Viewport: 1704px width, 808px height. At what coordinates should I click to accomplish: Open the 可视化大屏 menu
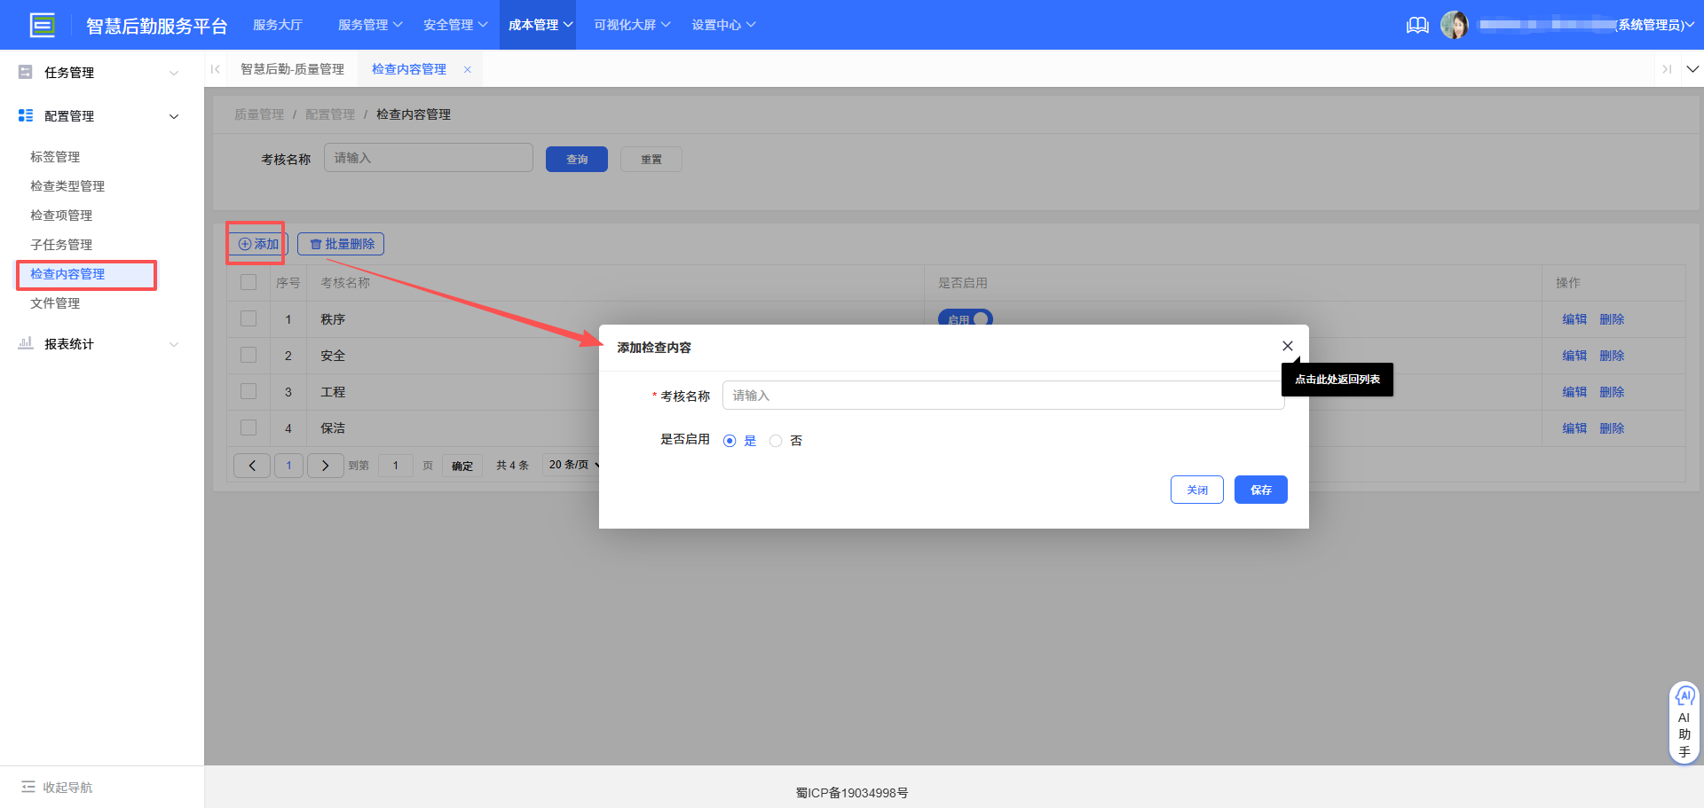(630, 24)
